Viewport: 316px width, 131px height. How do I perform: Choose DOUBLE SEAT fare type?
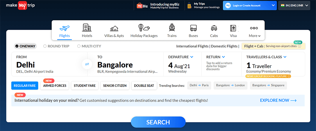click(144, 85)
